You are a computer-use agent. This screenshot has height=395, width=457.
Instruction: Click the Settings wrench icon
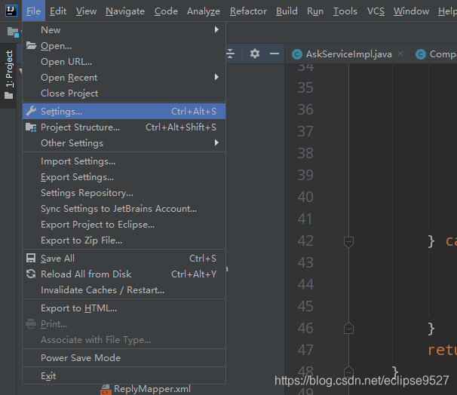coord(31,111)
